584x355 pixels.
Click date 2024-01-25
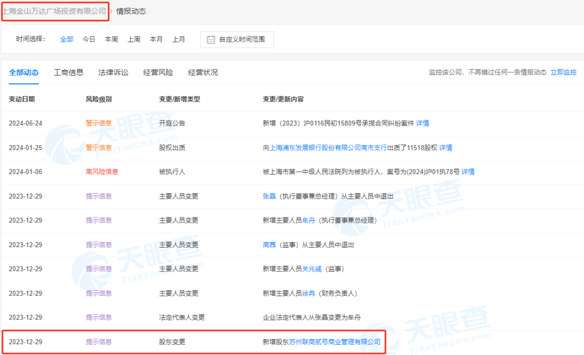[x=25, y=148]
